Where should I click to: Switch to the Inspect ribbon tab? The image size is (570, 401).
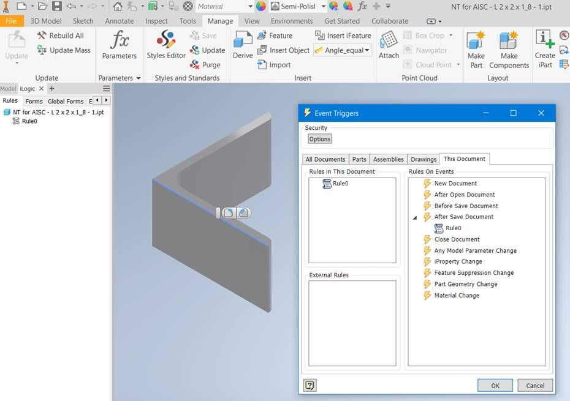click(x=156, y=21)
